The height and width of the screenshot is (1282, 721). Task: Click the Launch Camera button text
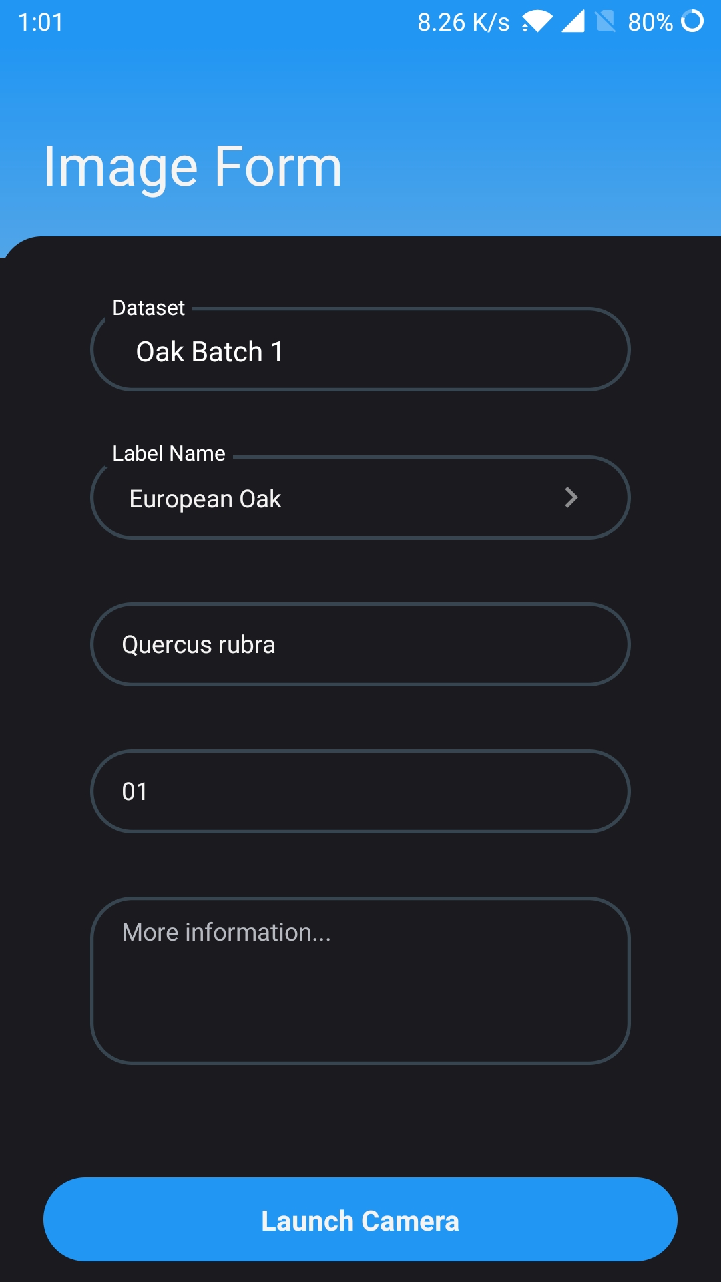pos(360,1221)
